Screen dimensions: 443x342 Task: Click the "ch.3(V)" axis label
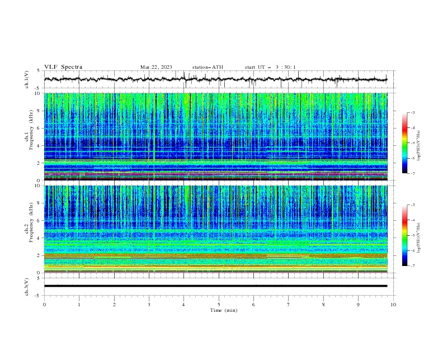pos(27,287)
